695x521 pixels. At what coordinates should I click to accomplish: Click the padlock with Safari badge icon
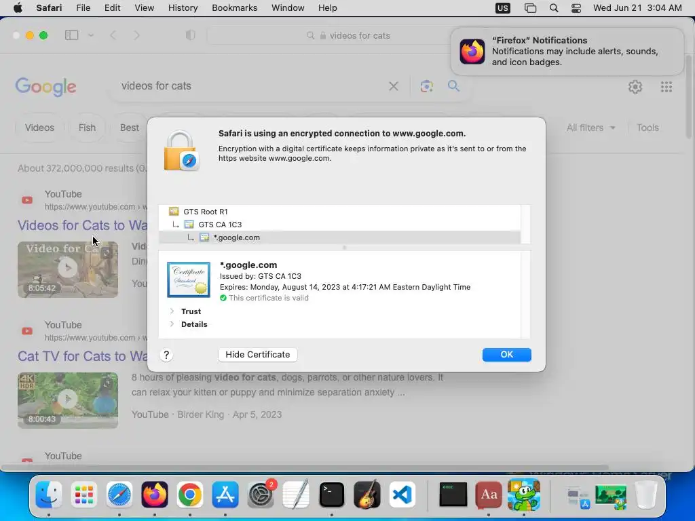point(182,151)
